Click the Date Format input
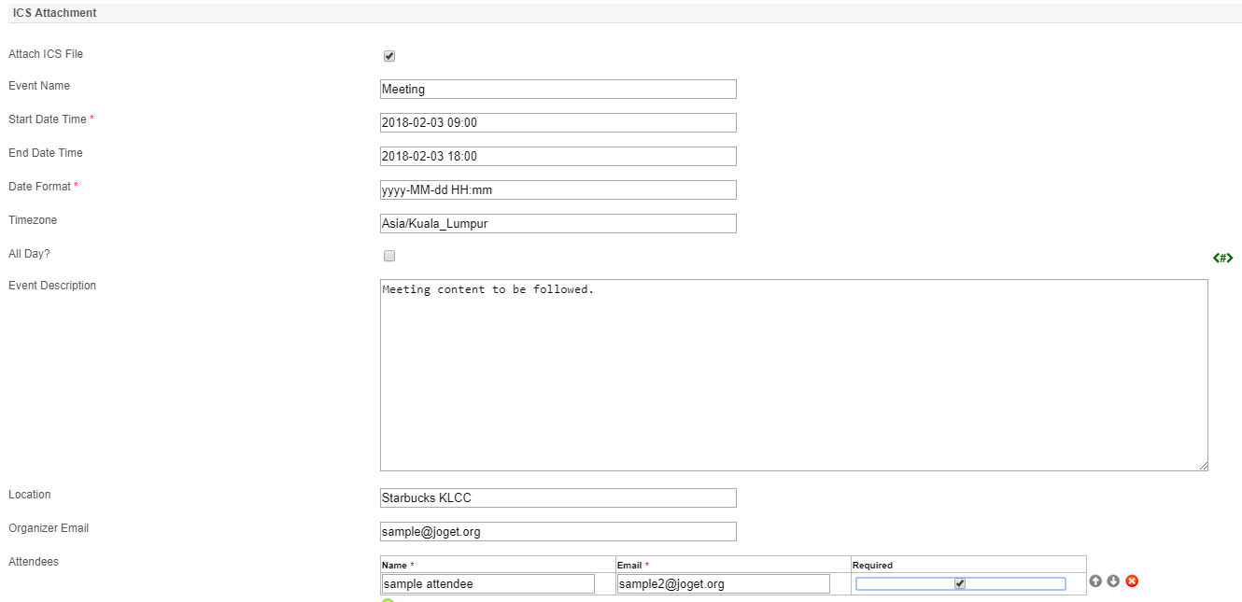The image size is (1242, 602). coord(558,190)
